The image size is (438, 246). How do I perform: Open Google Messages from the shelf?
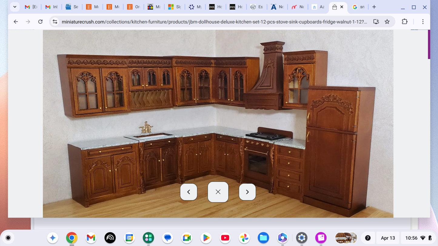tap(168, 238)
